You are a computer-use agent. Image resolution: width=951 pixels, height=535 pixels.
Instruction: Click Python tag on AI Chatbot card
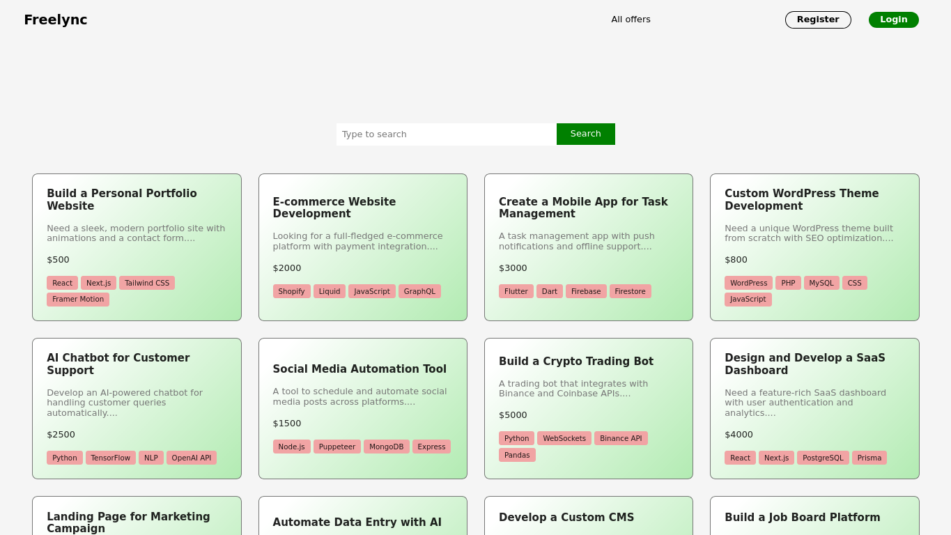coord(65,458)
